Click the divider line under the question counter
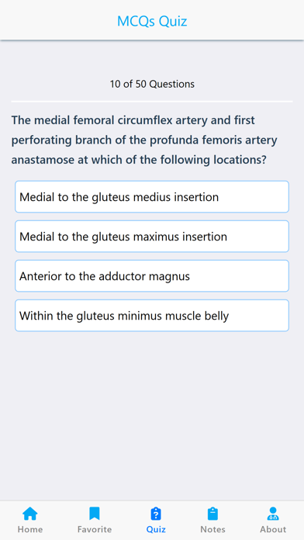Image resolution: width=304 pixels, height=540 pixels. pos(152,101)
